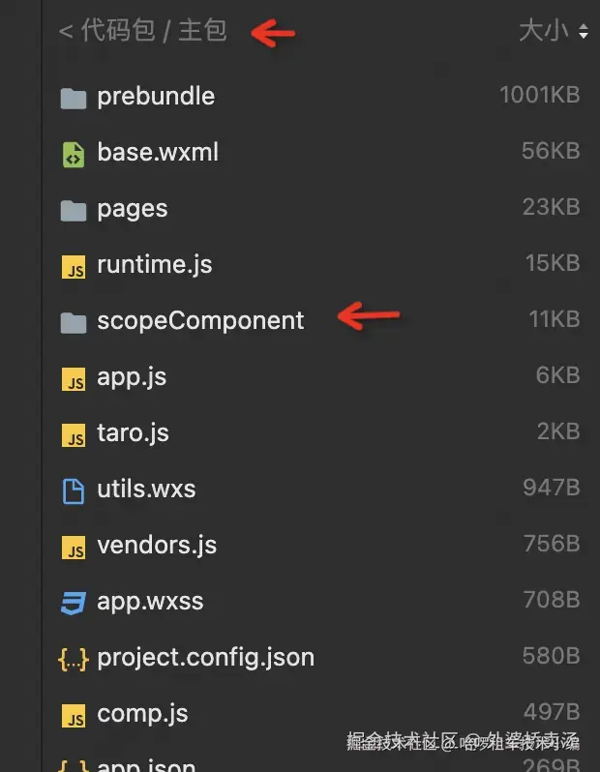This screenshot has width=600, height=772.
Task: Click the base.wxml file icon
Action: pyautogui.click(x=74, y=154)
